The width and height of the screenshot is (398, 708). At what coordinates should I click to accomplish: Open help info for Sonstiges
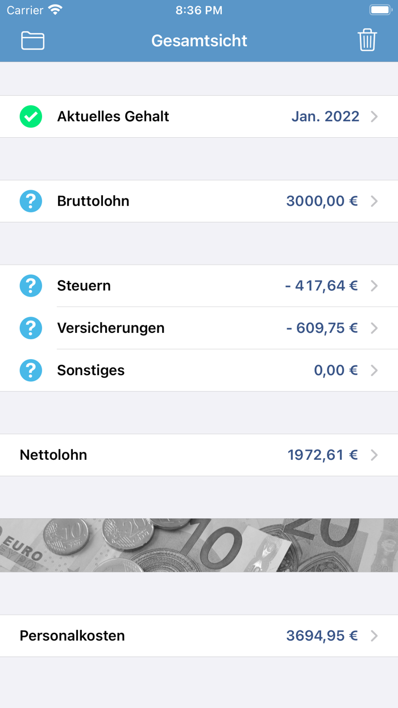pyautogui.click(x=31, y=370)
